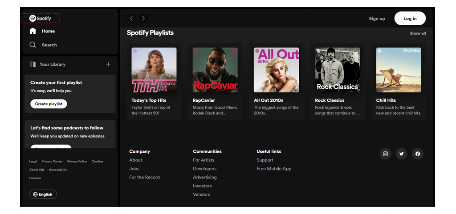The height and width of the screenshot is (214, 456).
Task: Open Your Library section label
Action: 53,64
